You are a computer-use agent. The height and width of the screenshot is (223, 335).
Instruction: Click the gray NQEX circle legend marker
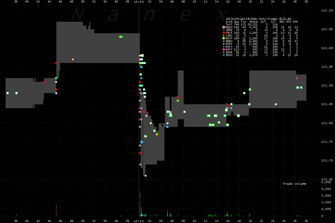224,27
